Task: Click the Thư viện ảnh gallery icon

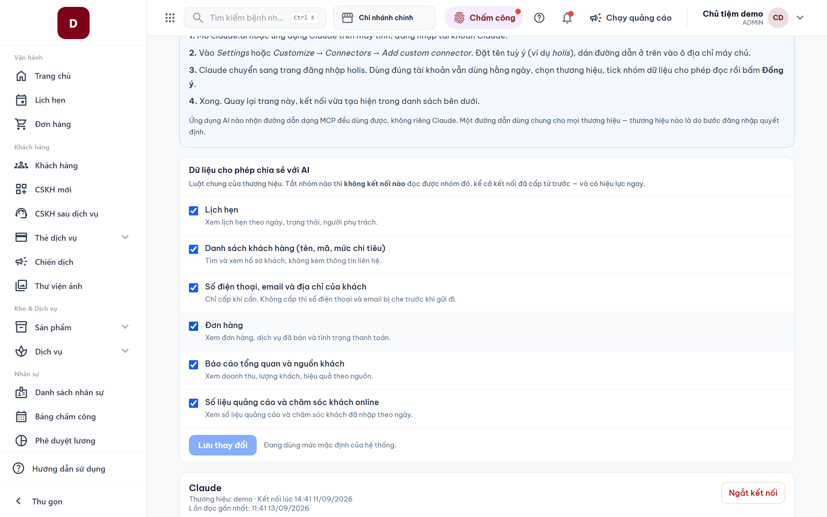Action: click(x=21, y=286)
